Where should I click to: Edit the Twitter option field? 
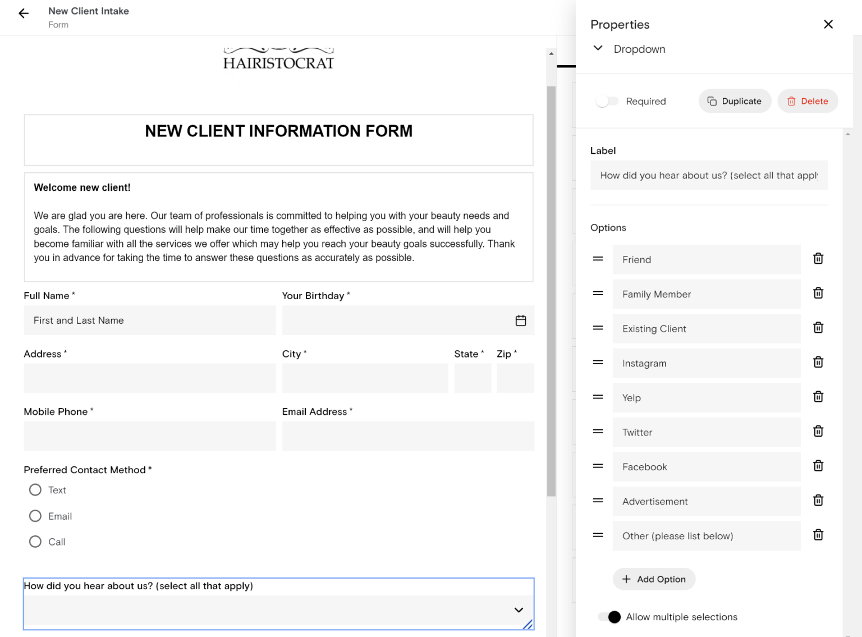[x=707, y=432]
